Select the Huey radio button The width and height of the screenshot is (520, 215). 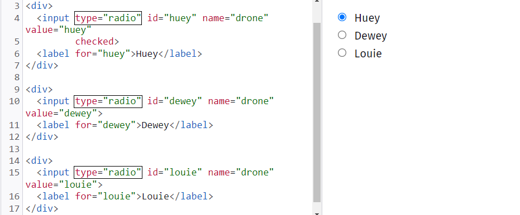click(342, 17)
